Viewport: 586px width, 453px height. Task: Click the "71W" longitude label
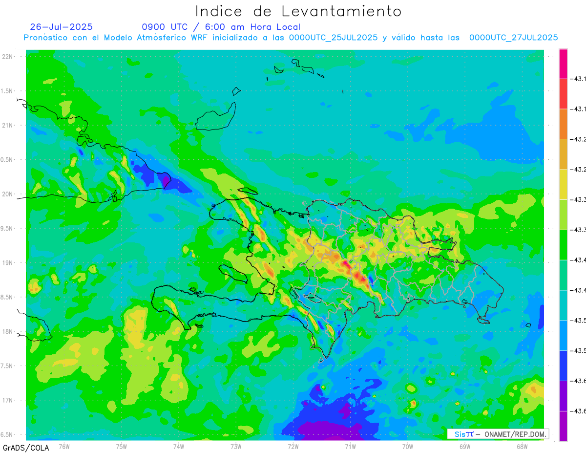coord(350,446)
